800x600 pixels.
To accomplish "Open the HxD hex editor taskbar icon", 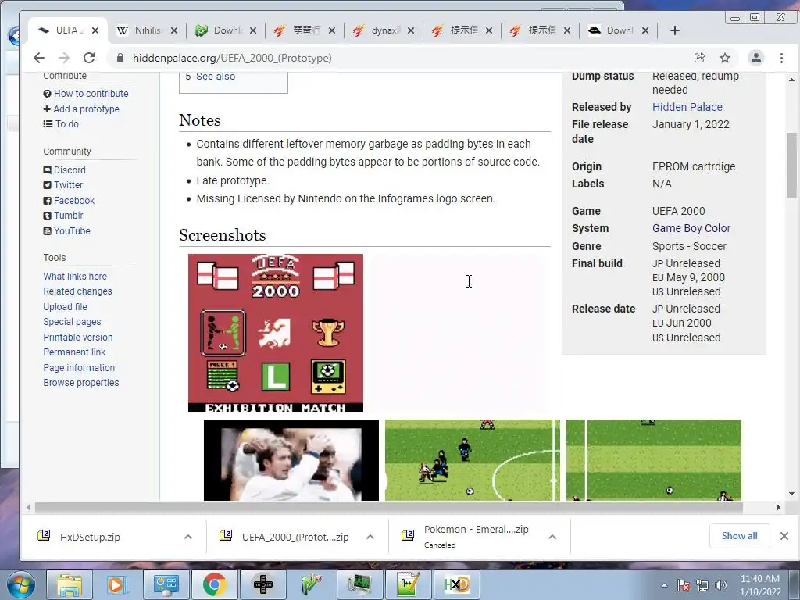I will [x=456, y=584].
